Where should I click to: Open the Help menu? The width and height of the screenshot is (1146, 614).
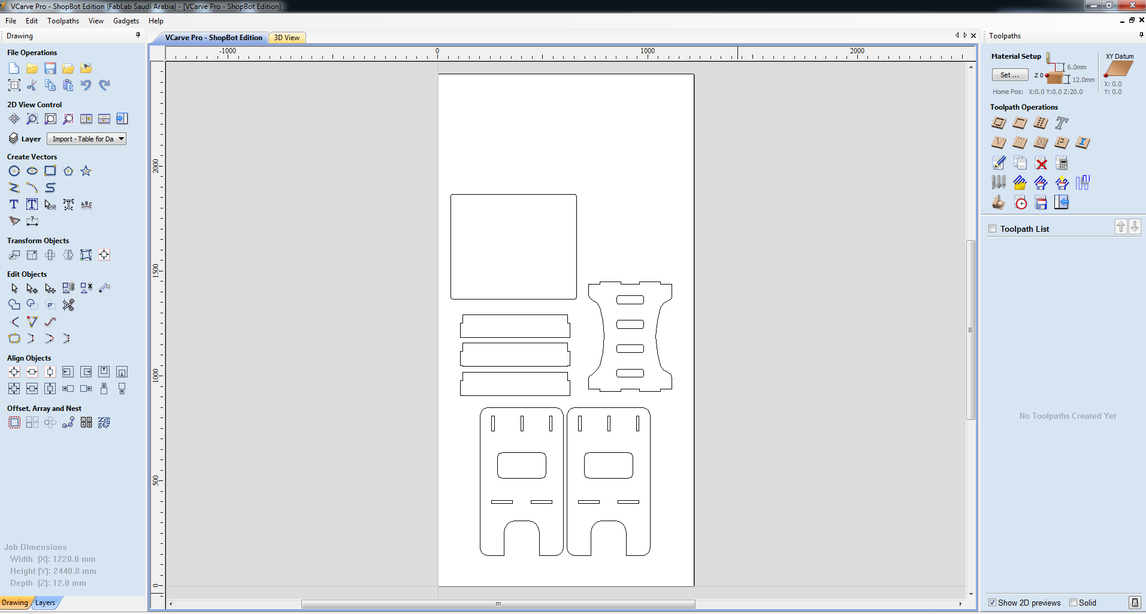pyautogui.click(x=156, y=21)
